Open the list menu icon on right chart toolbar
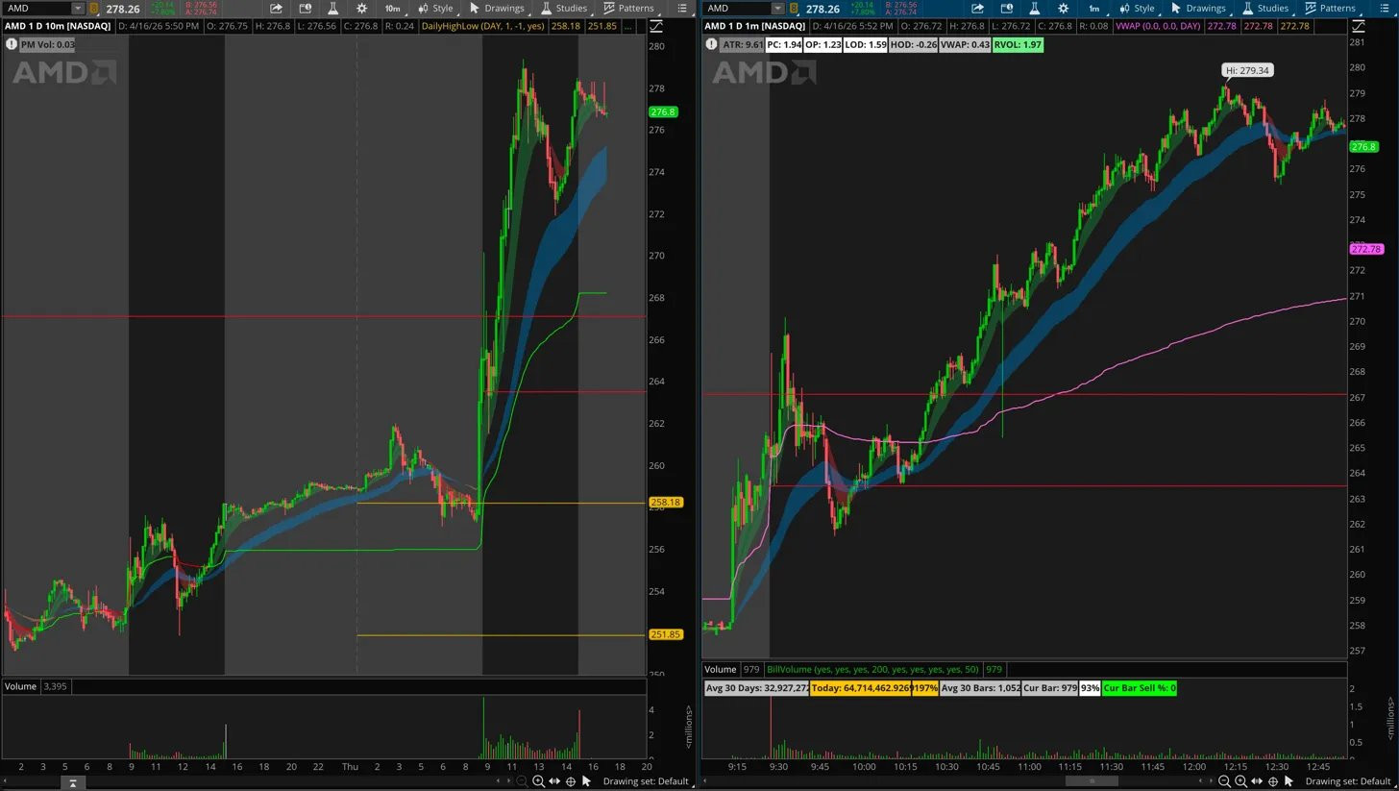The width and height of the screenshot is (1399, 791). click(x=1384, y=8)
